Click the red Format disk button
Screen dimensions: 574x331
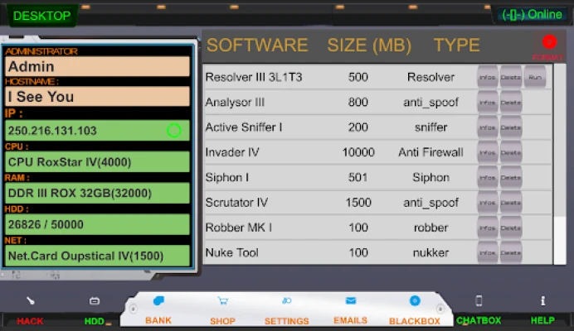point(549,42)
